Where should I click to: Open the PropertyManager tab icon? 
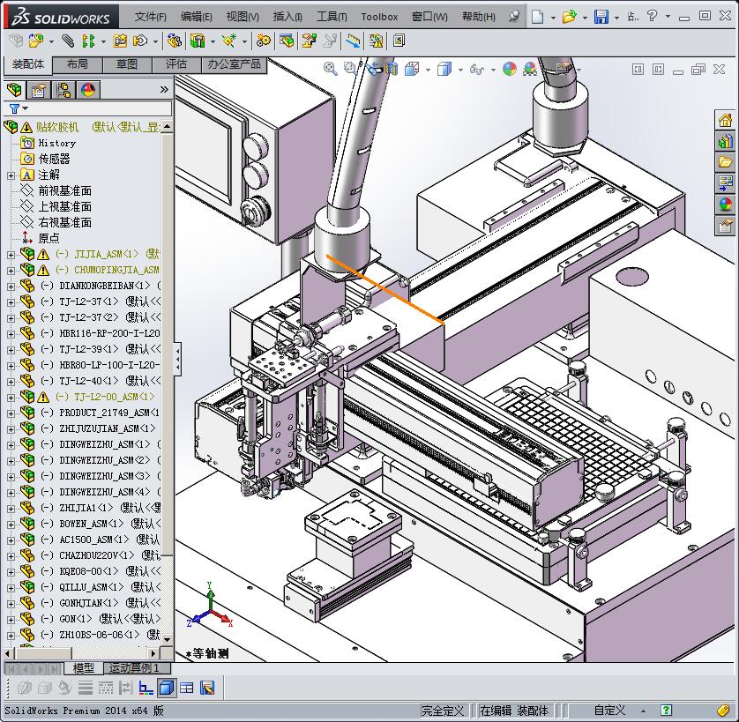point(39,89)
